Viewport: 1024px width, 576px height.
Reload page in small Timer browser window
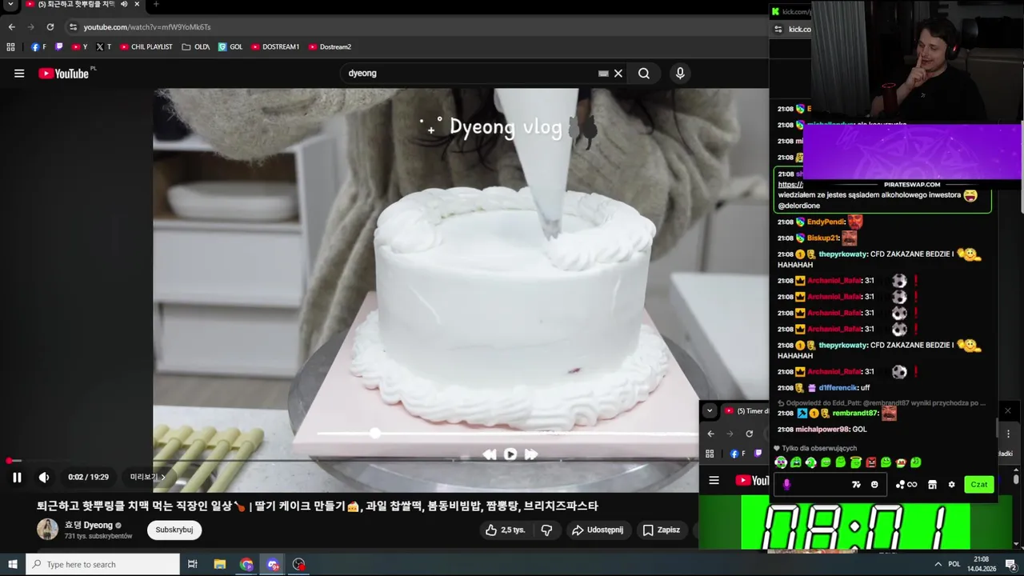(750, 434)
